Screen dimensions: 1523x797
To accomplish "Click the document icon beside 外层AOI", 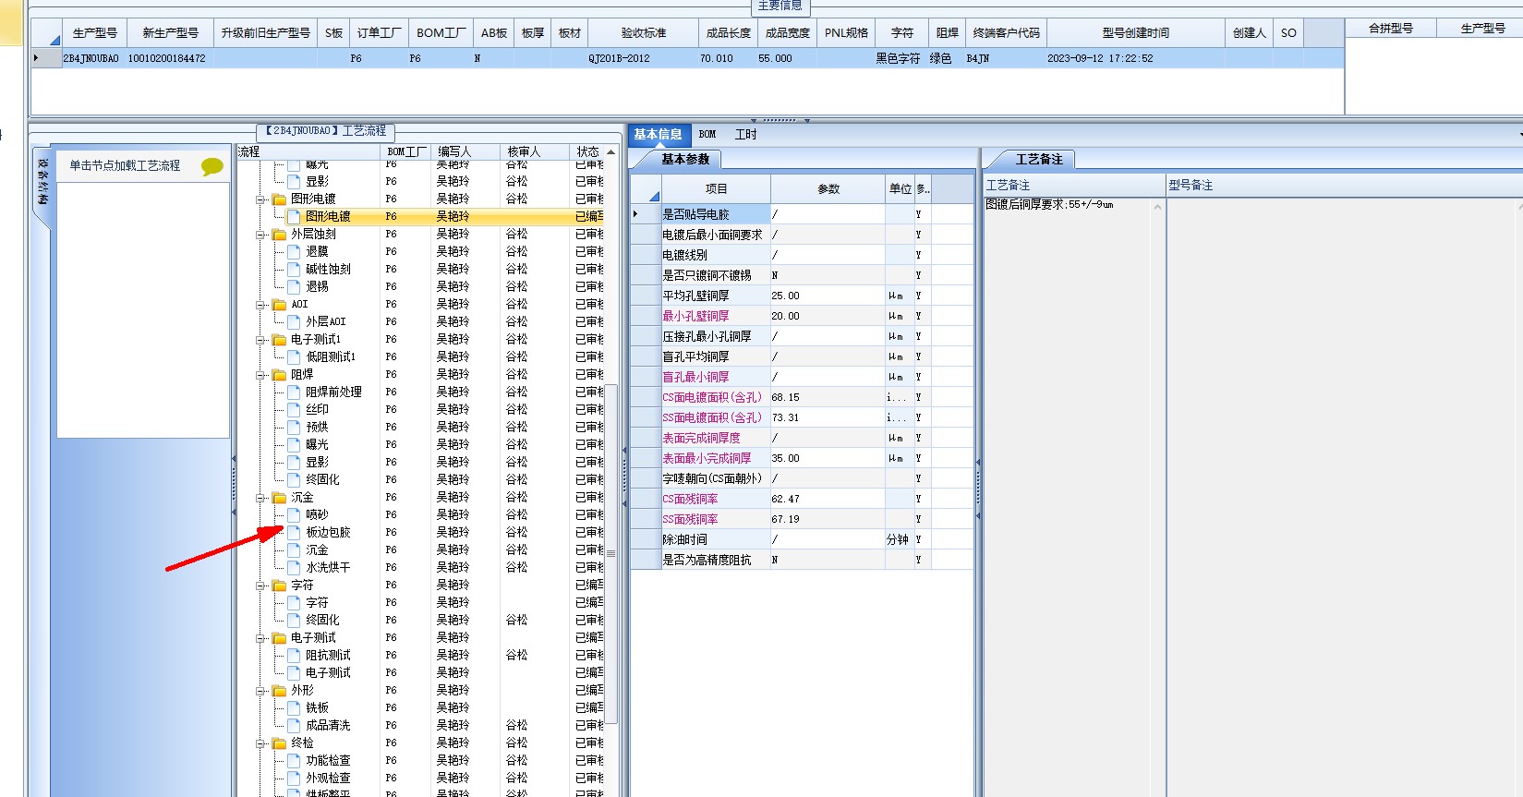I will [294, 321].
